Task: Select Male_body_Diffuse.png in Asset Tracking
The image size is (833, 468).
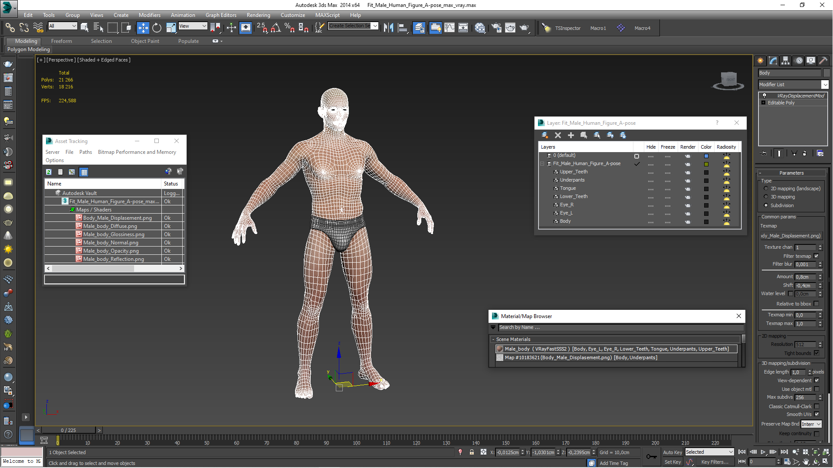Action: [x=110, y=226]
